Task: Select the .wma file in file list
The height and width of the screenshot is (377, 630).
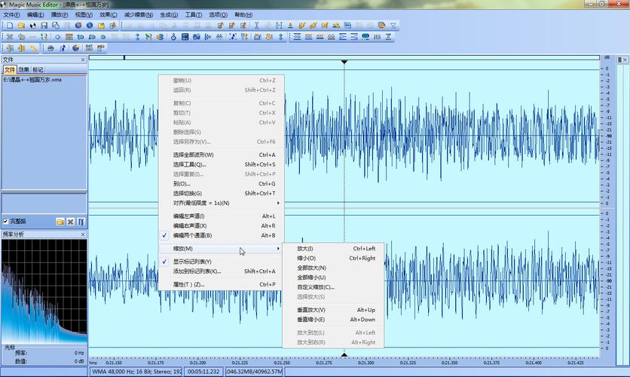Action: pyautogui.click(x=32, y=80)
